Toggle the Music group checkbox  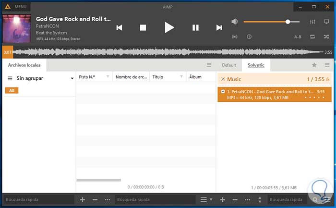coord(223,79)
